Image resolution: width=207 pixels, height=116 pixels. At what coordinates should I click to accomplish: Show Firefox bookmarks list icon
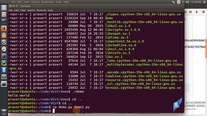(191, 12)
